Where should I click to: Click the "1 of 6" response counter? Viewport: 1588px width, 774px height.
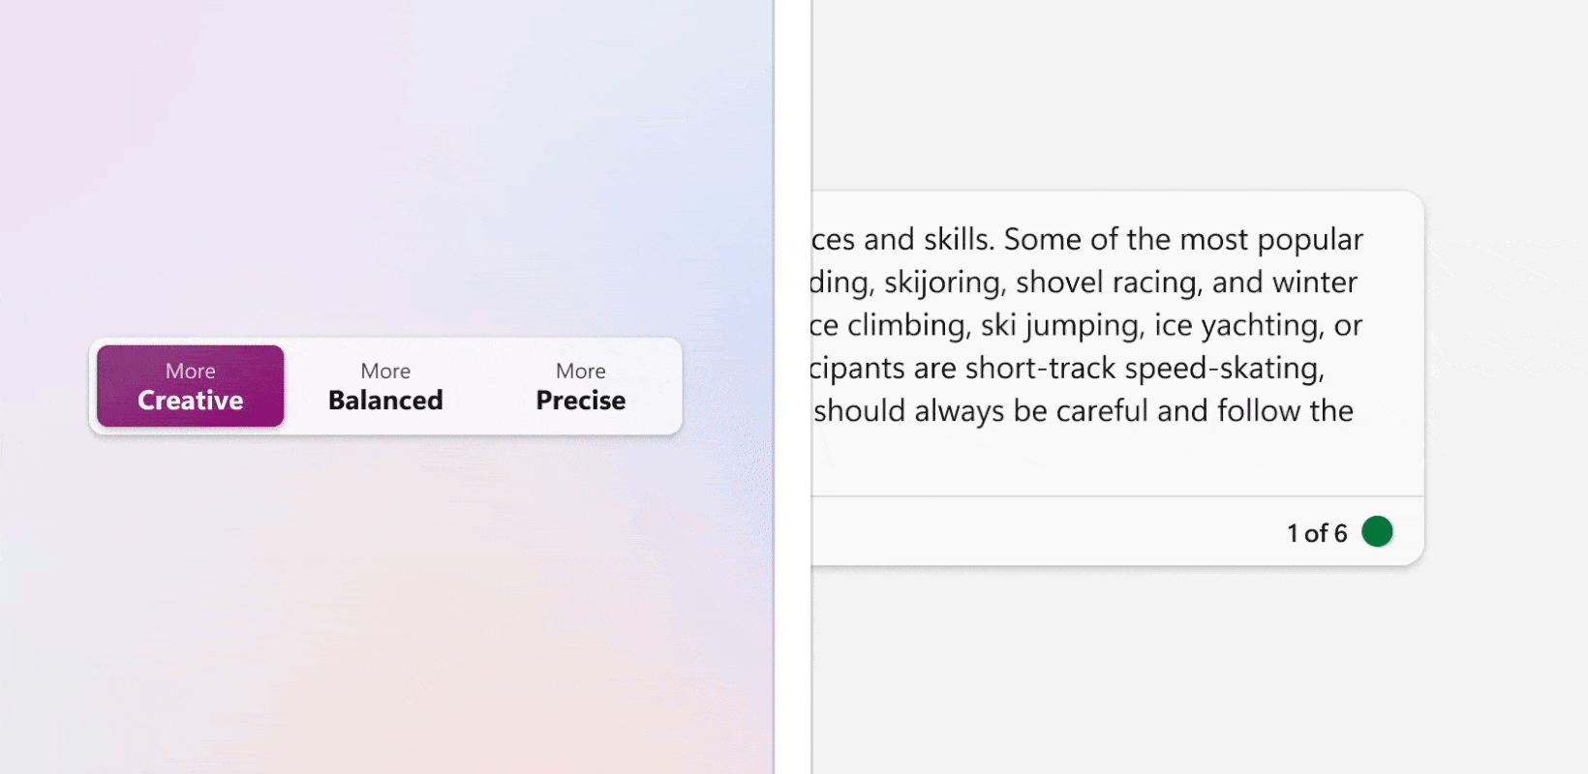point(1316,533)
